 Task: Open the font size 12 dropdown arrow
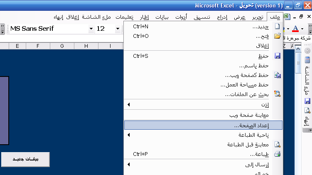coord(118,29)
